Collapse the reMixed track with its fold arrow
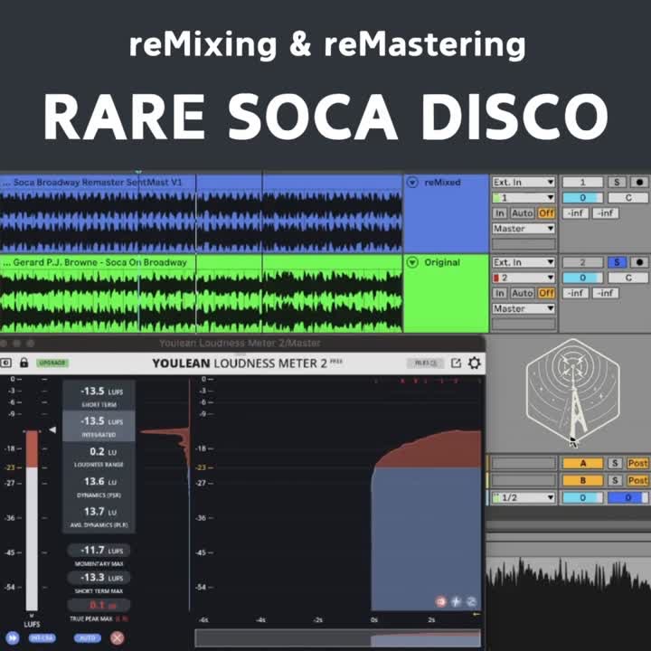Viewport: 651px width, 651px height. tap(412, 183)
